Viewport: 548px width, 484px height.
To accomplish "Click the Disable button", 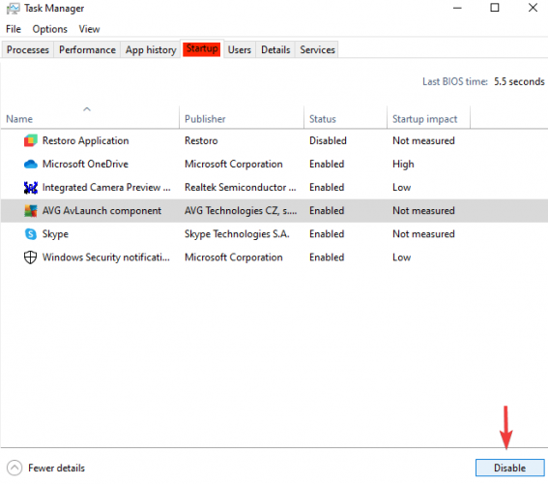I will [509, 468].
